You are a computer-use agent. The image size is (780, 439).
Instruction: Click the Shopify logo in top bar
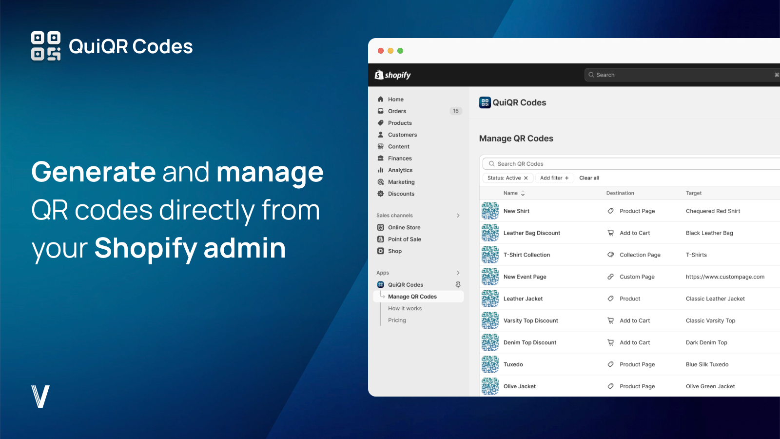[392, 75]
